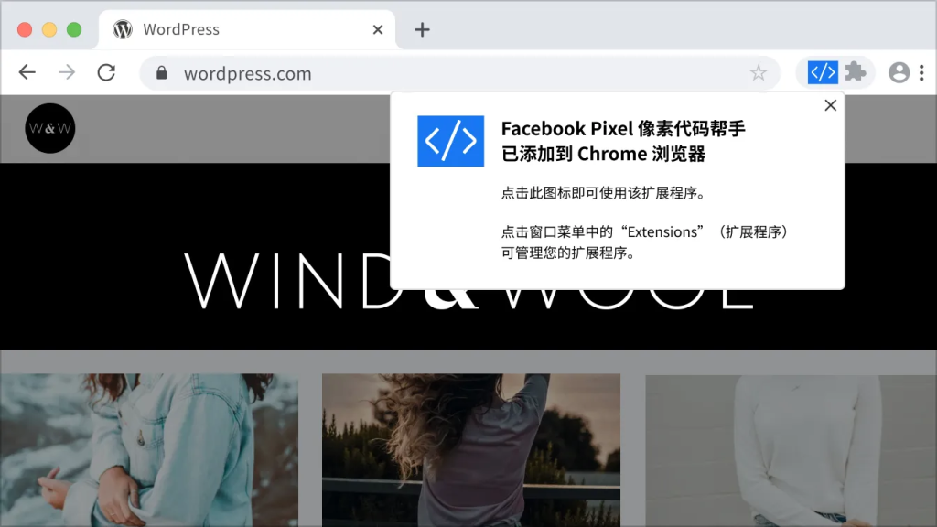Open the white sweater photo

[x=792, y=450]
